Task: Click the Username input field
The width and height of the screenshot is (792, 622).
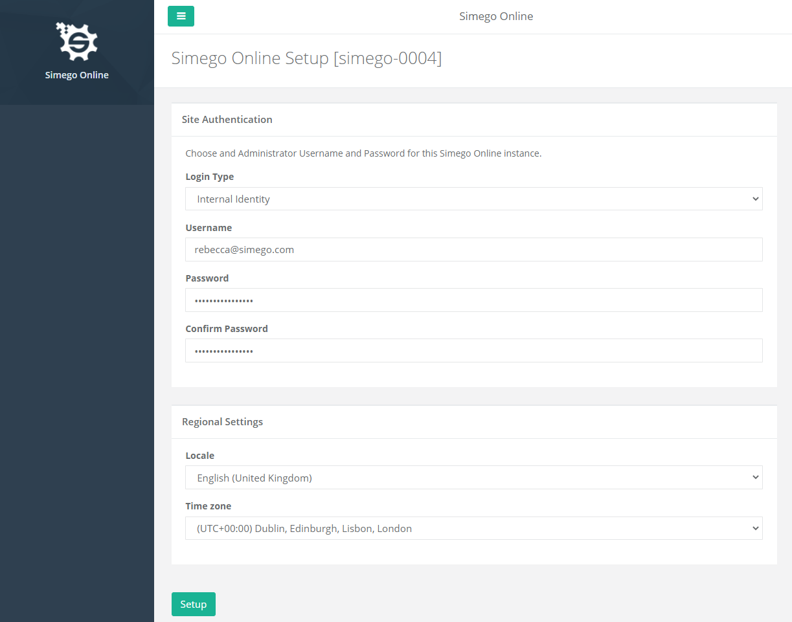Action: click(473, 249)
